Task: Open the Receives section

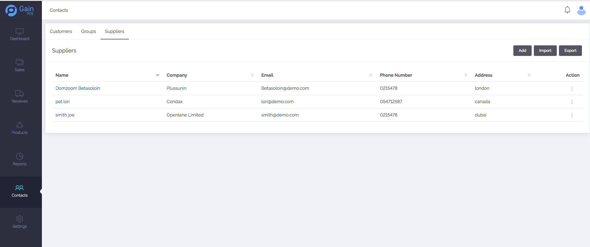Action: click(20, 97)
